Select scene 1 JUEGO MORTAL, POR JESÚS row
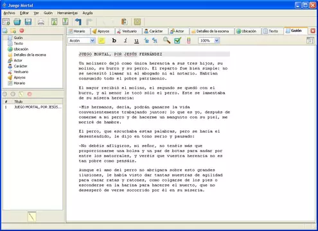318x231 pixels. 33,107
